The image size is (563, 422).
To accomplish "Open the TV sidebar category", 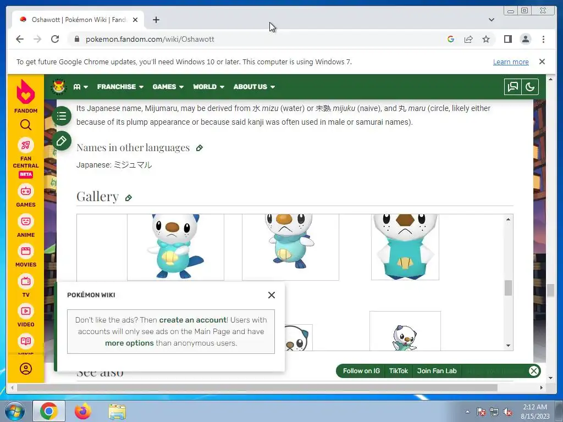I will coord(25,286).
